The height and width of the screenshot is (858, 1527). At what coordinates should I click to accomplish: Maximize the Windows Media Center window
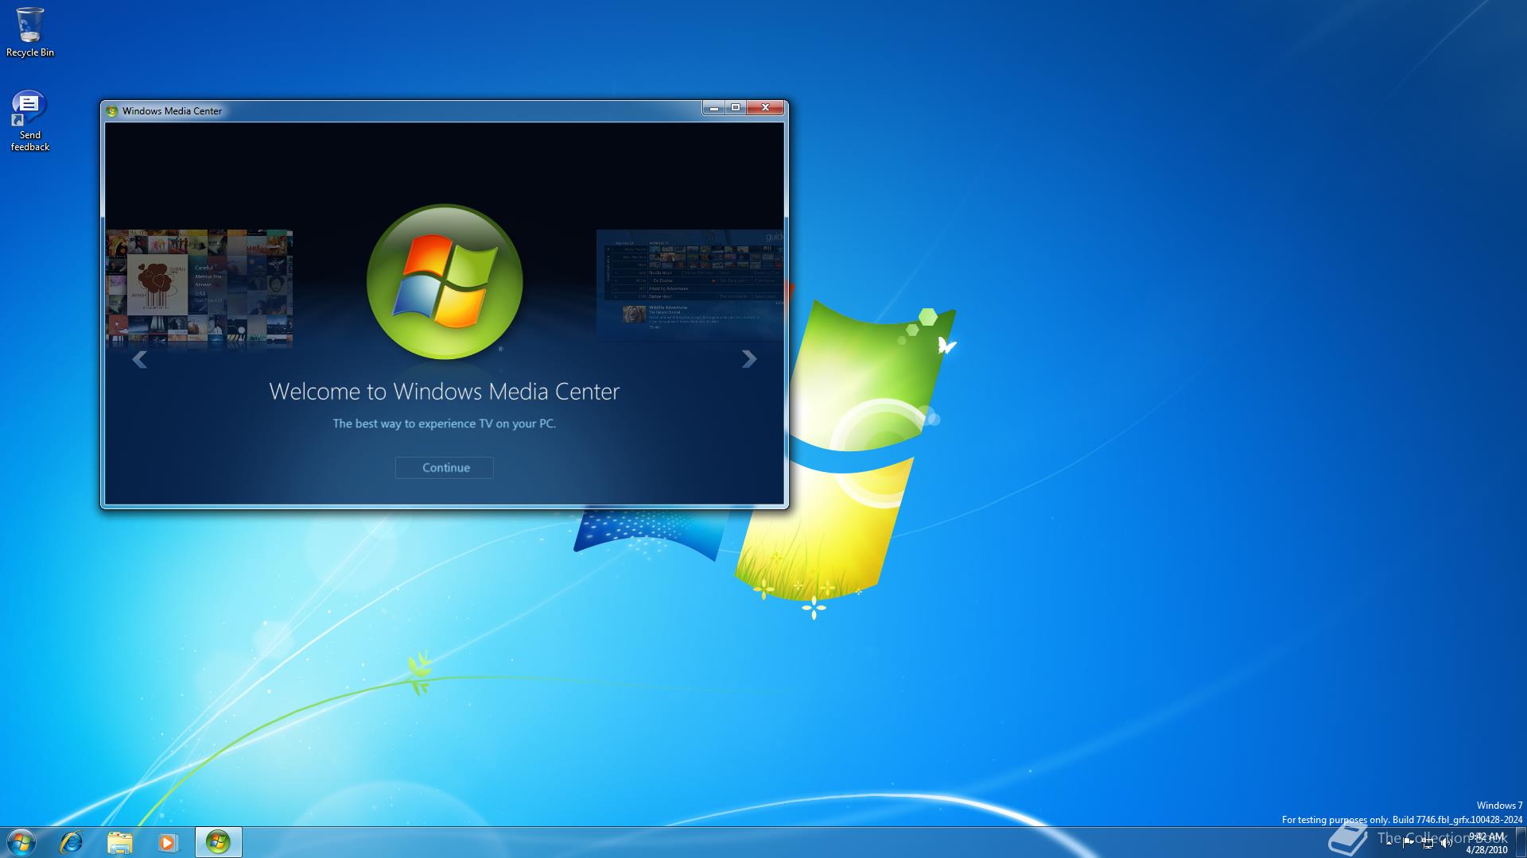[736, 108]
